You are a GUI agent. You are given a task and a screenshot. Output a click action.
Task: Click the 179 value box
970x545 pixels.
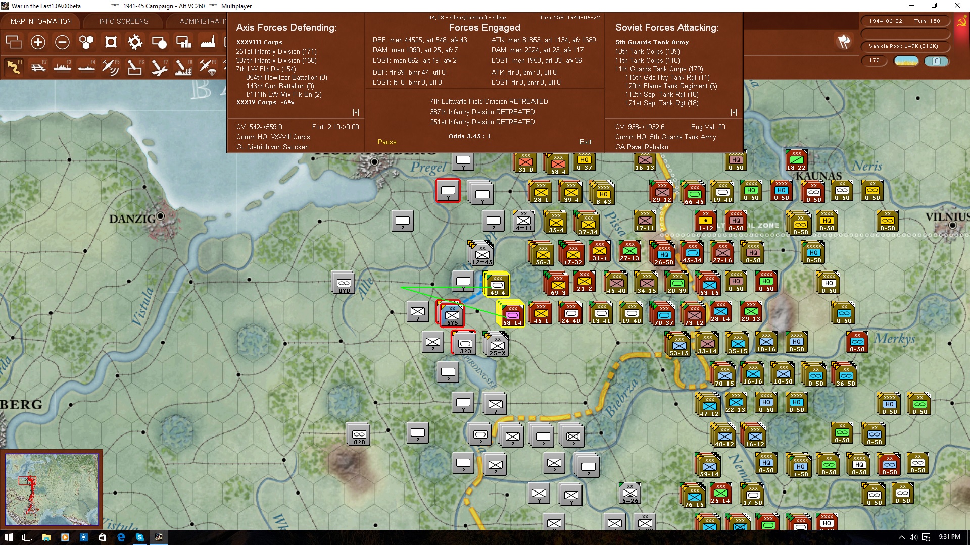pos(875,60)
